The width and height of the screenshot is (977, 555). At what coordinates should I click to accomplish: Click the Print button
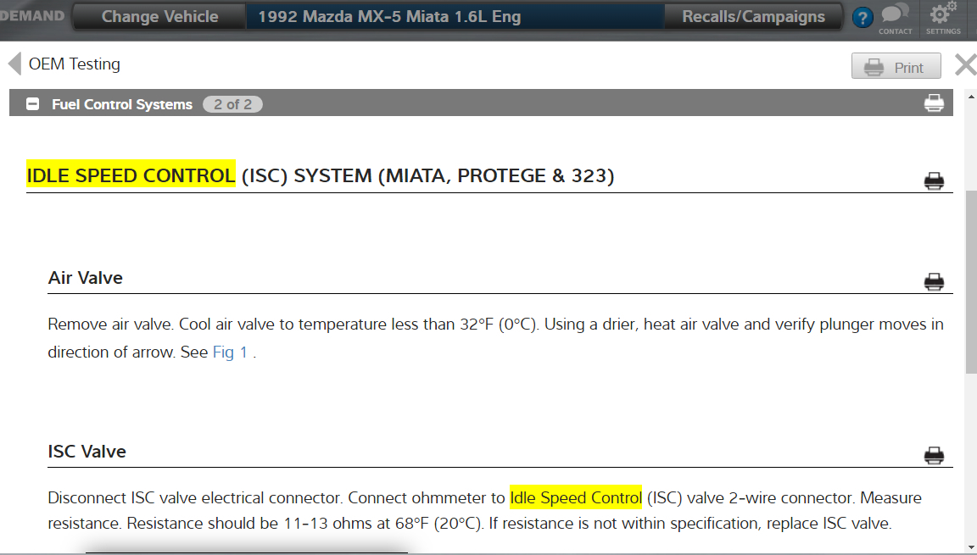pos(896,67)
